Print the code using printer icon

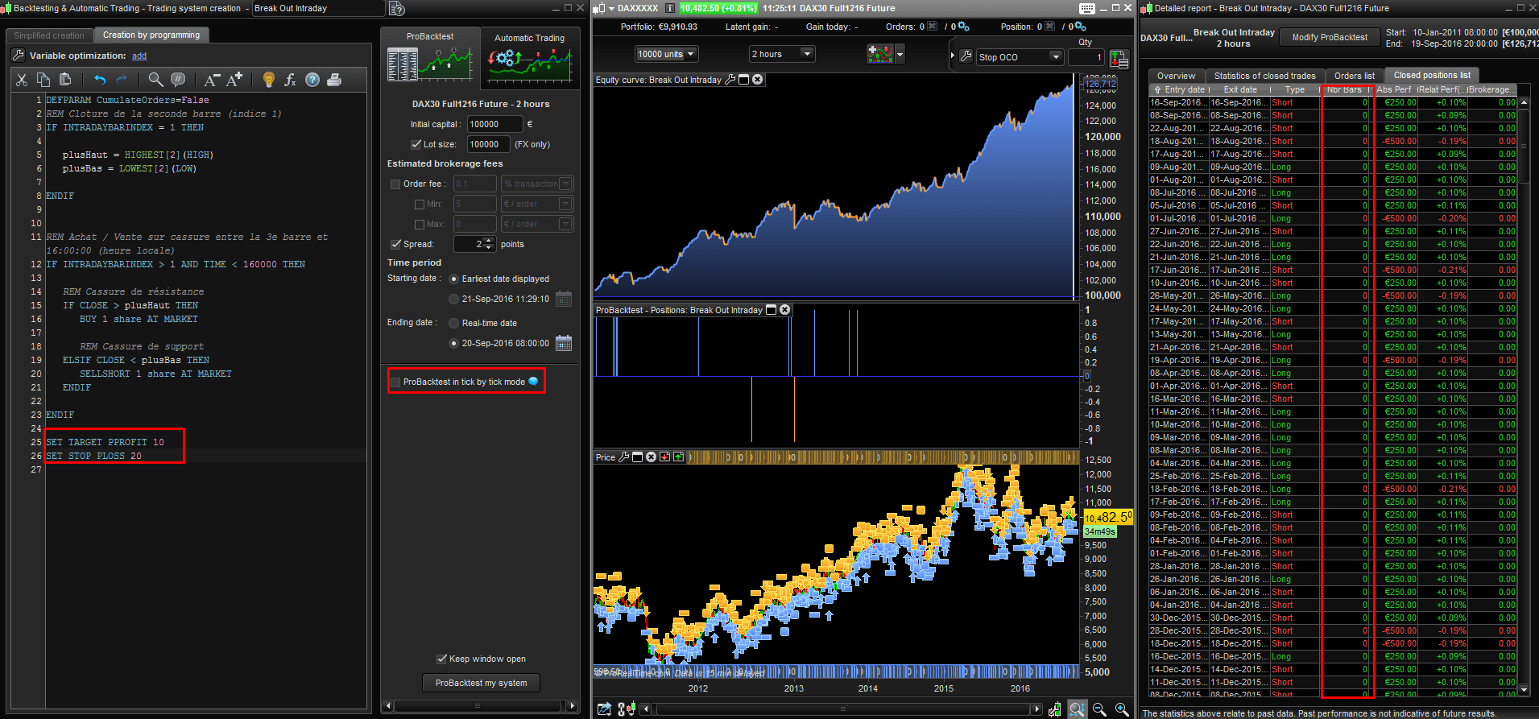click(334, 80)
